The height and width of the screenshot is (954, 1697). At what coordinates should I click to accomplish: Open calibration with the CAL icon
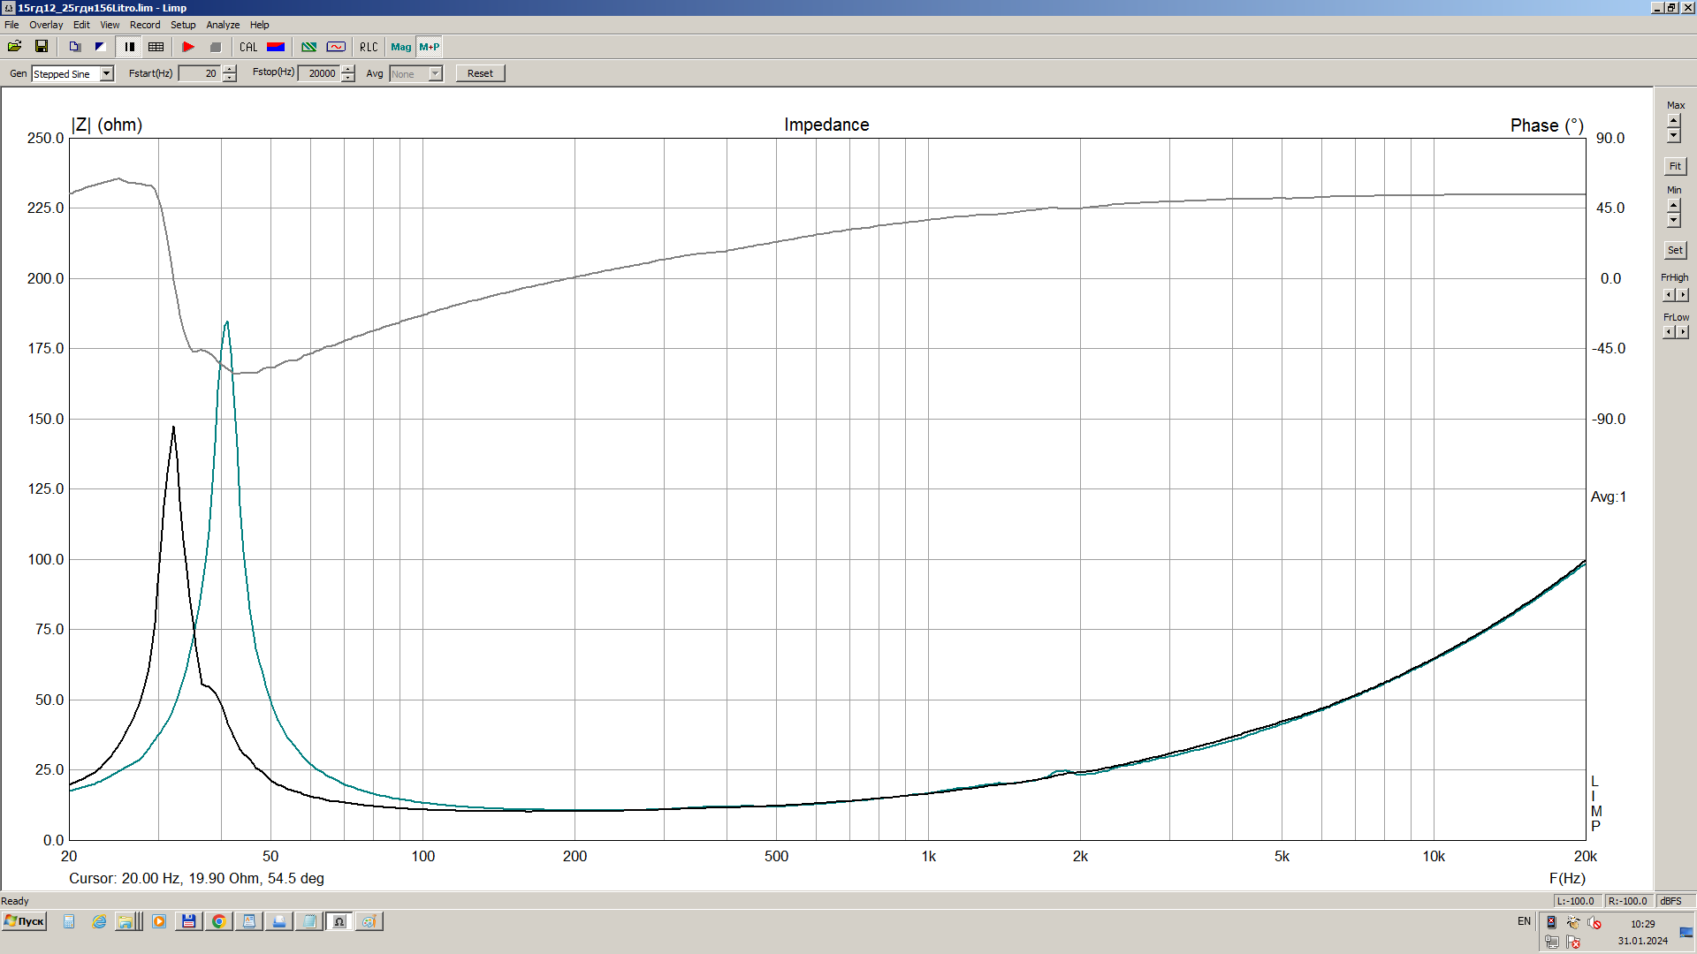(x=248, y=47)
